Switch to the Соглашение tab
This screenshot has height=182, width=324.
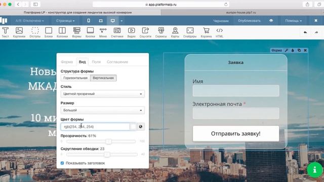point(117,62)
